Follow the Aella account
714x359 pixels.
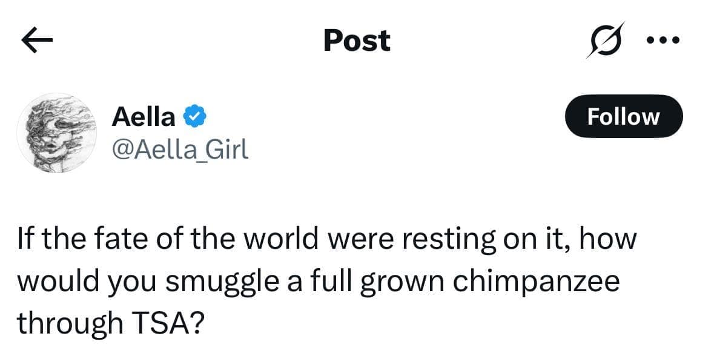(x=623, y=116)
